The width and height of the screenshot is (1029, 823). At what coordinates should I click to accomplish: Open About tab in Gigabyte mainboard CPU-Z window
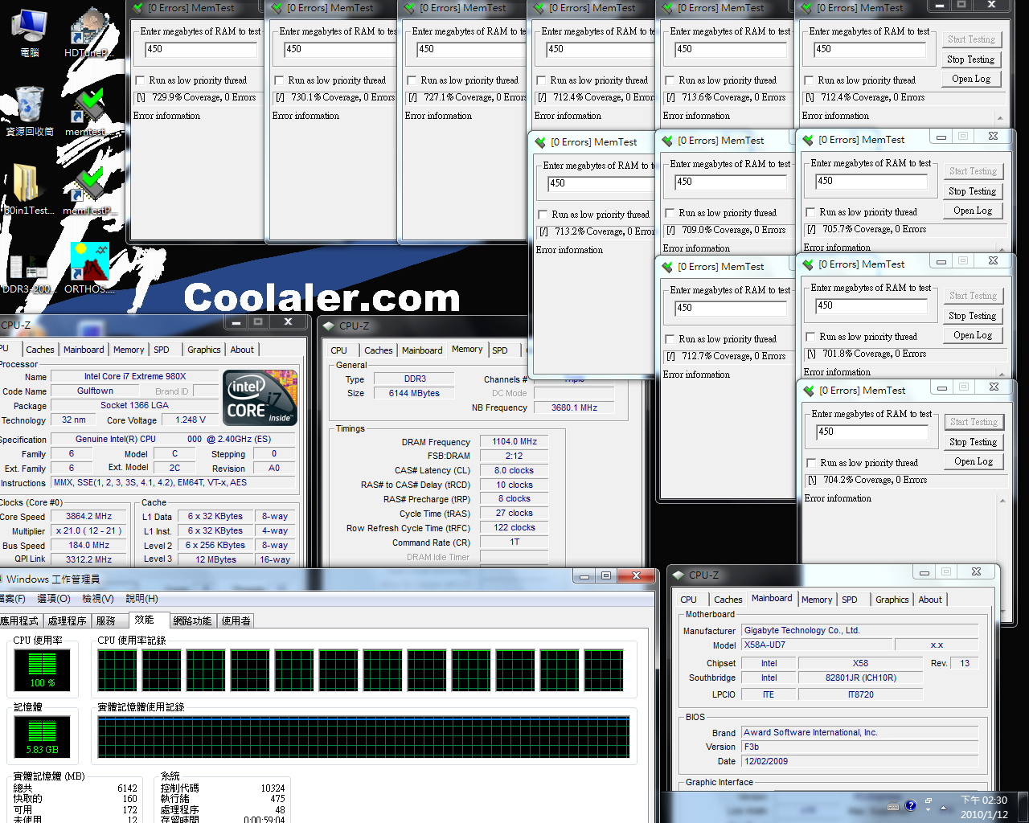click(x=930, y=600)
